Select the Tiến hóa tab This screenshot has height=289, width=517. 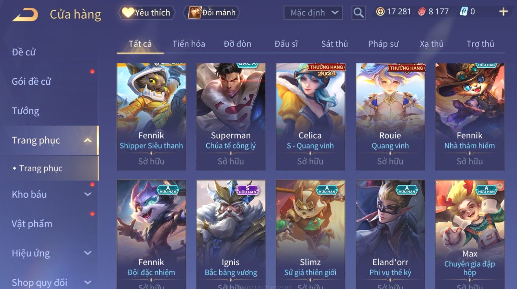[188, 44]
